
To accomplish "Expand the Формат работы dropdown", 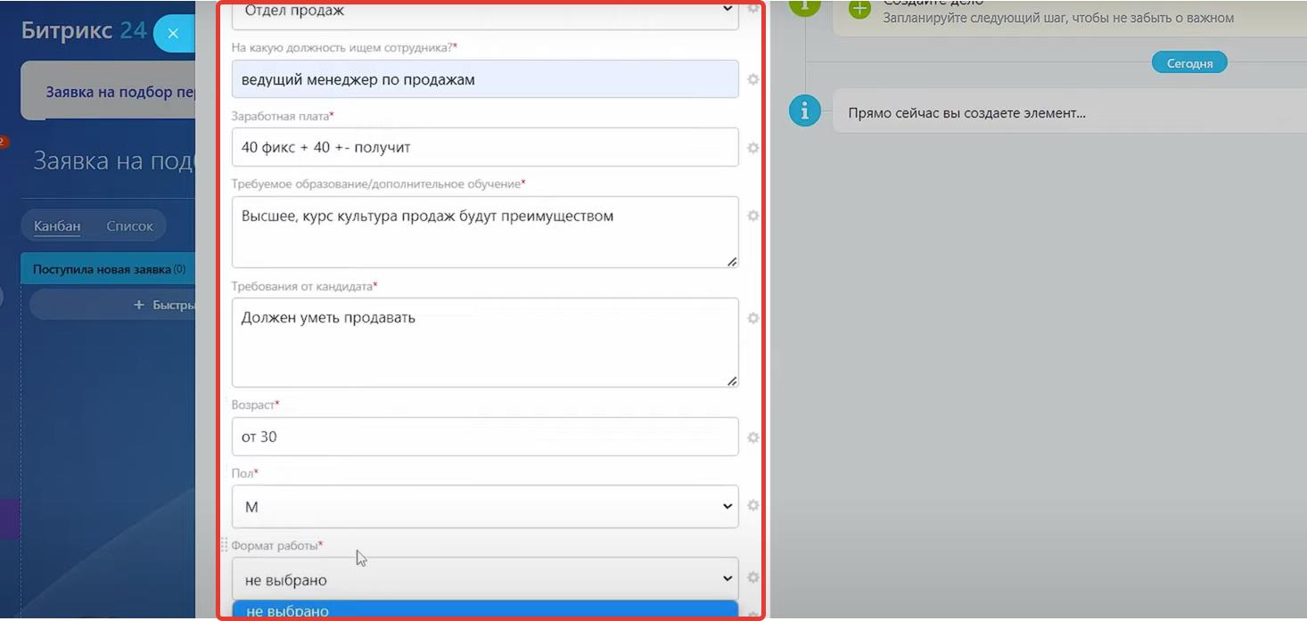I will [x=484, y=579].
